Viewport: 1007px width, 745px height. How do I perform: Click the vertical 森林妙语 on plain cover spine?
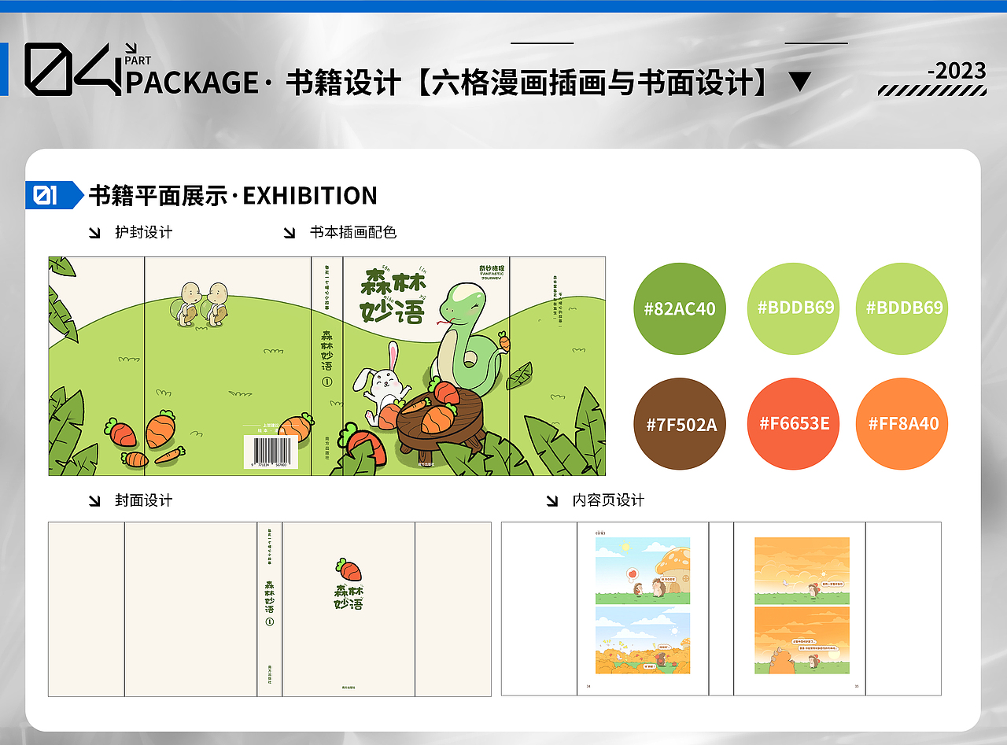pos(270,597)
